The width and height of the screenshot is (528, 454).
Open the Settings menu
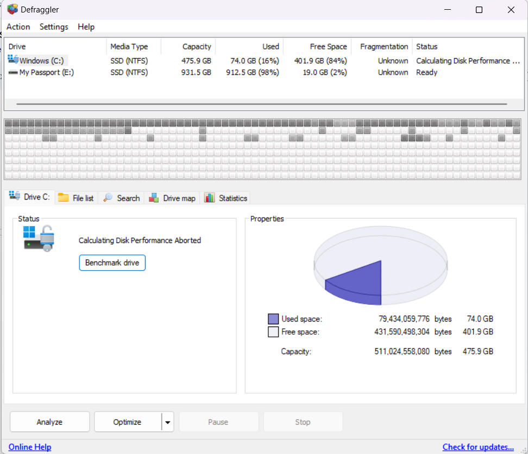(54, 27)
